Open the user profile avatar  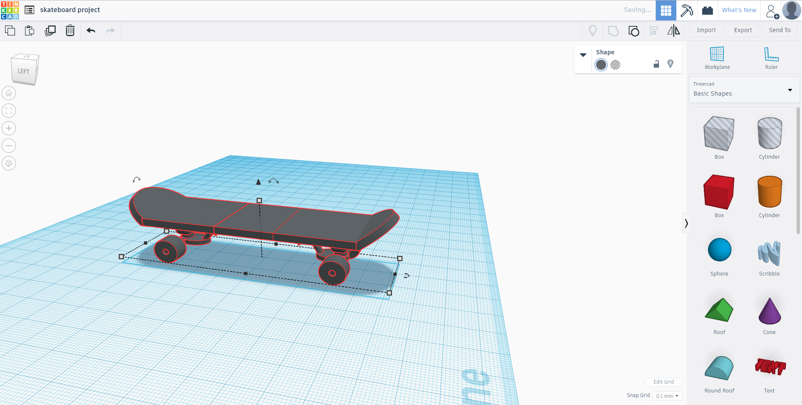[792, 10]
